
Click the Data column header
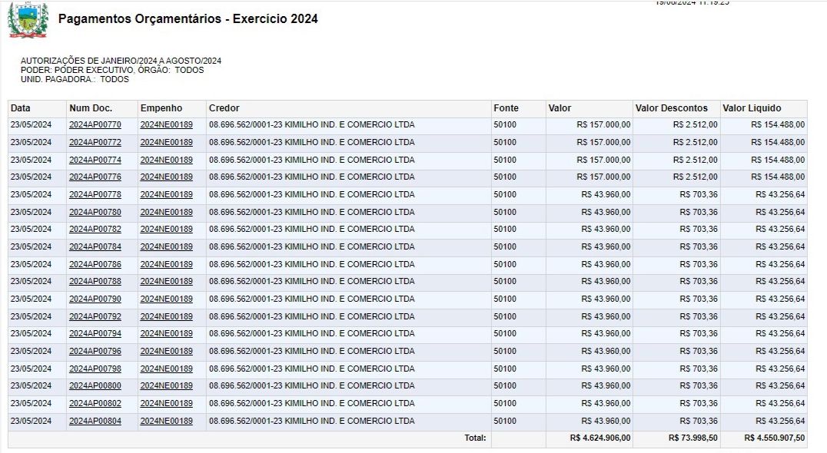pyautogui.click(x=21, y=108)
